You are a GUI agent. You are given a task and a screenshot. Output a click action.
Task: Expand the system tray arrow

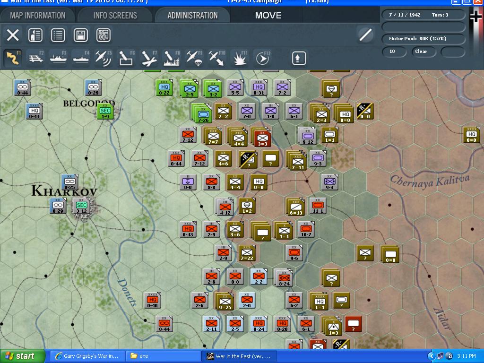(x=431, y=356)
